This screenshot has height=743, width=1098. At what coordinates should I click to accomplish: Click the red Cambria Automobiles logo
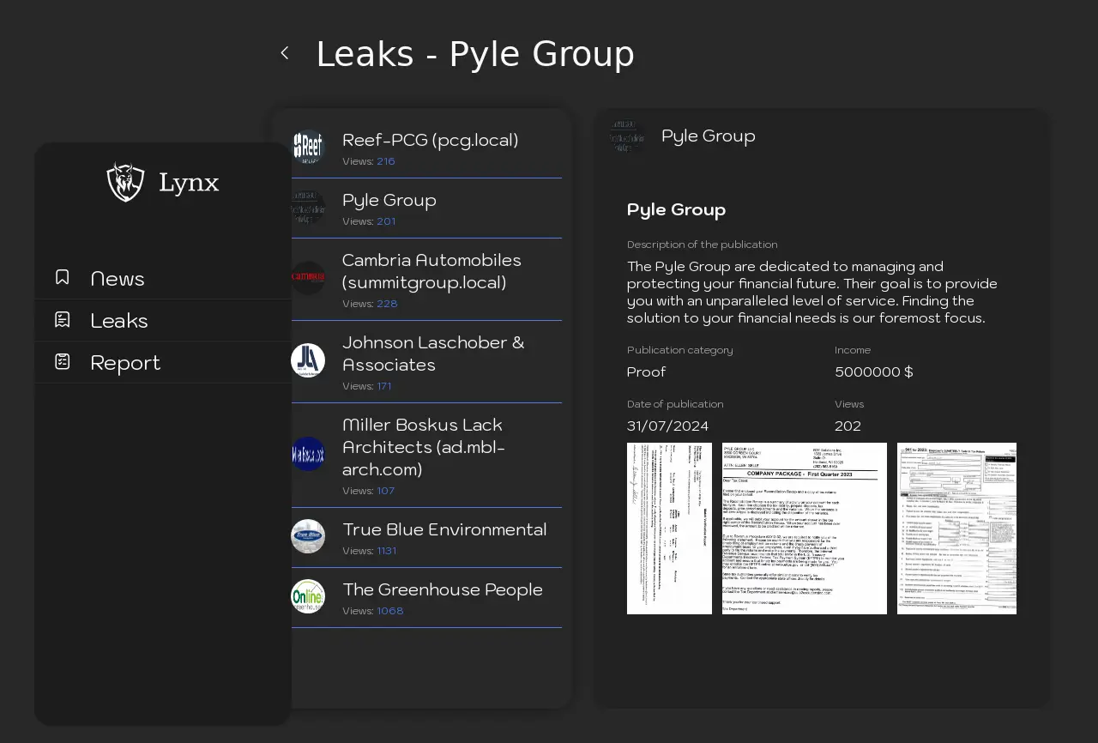click(308, 277)
